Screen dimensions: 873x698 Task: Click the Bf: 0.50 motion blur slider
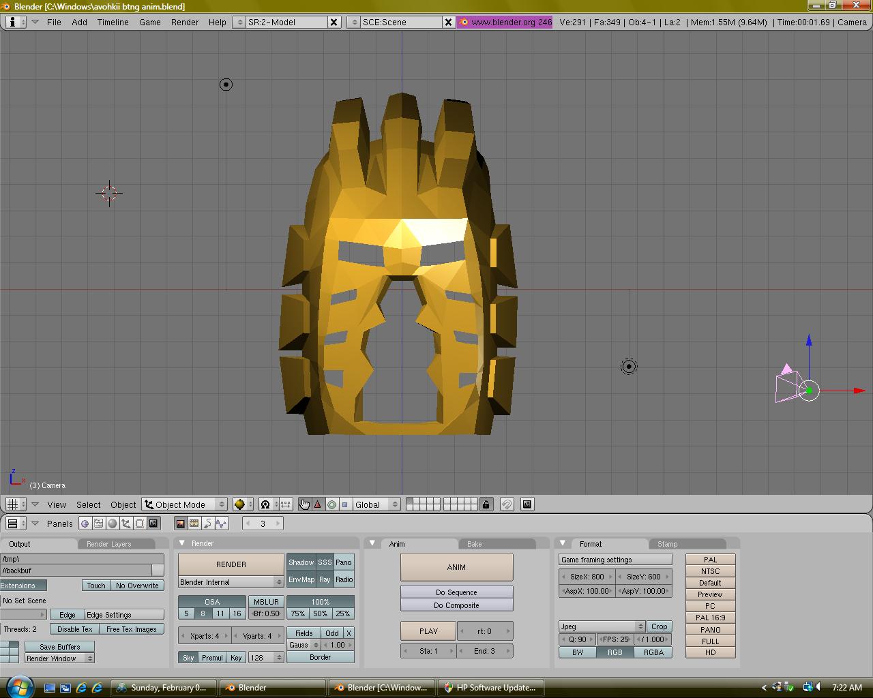click(x=266, y=613)
